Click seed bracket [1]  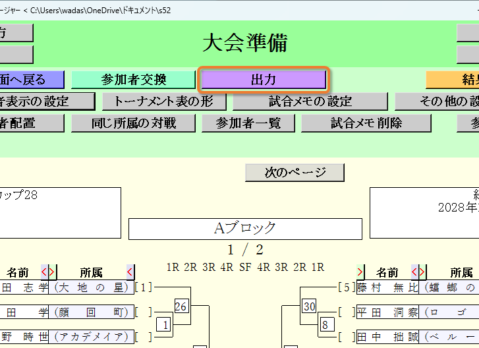pos(143,287)
